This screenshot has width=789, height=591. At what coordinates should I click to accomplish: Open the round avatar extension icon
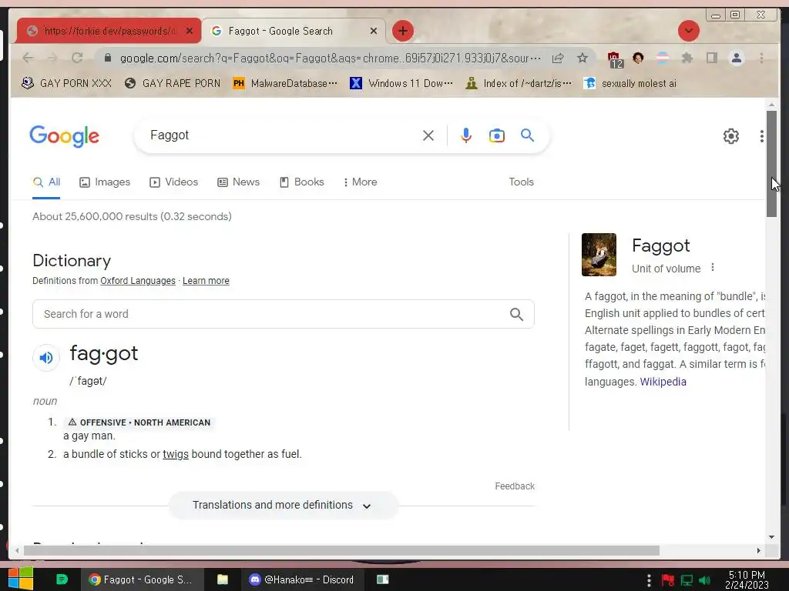click(x=638, y=58)
